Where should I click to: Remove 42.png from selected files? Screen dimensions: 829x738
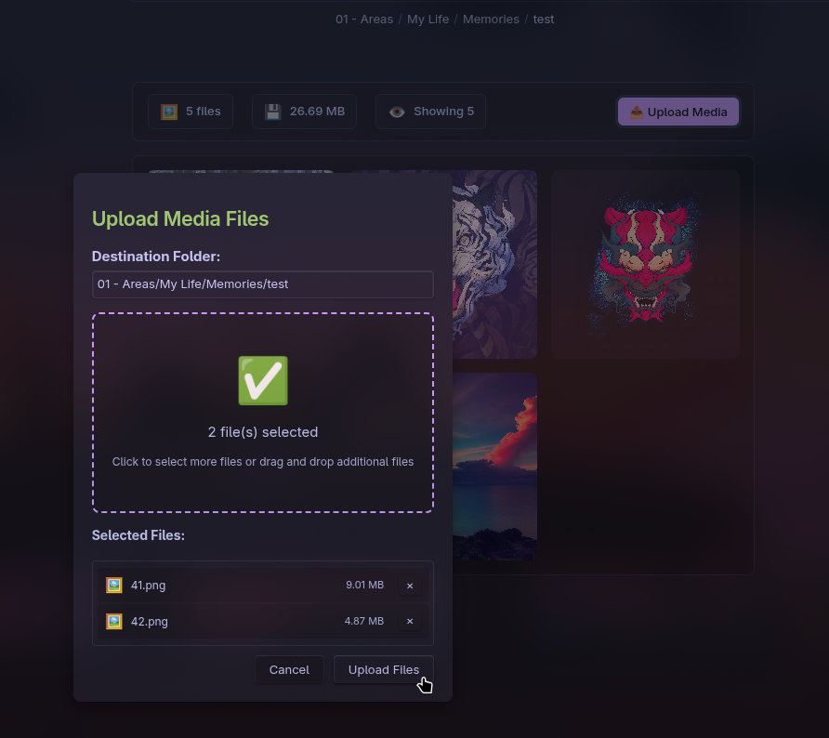click(x=410, y=622)
